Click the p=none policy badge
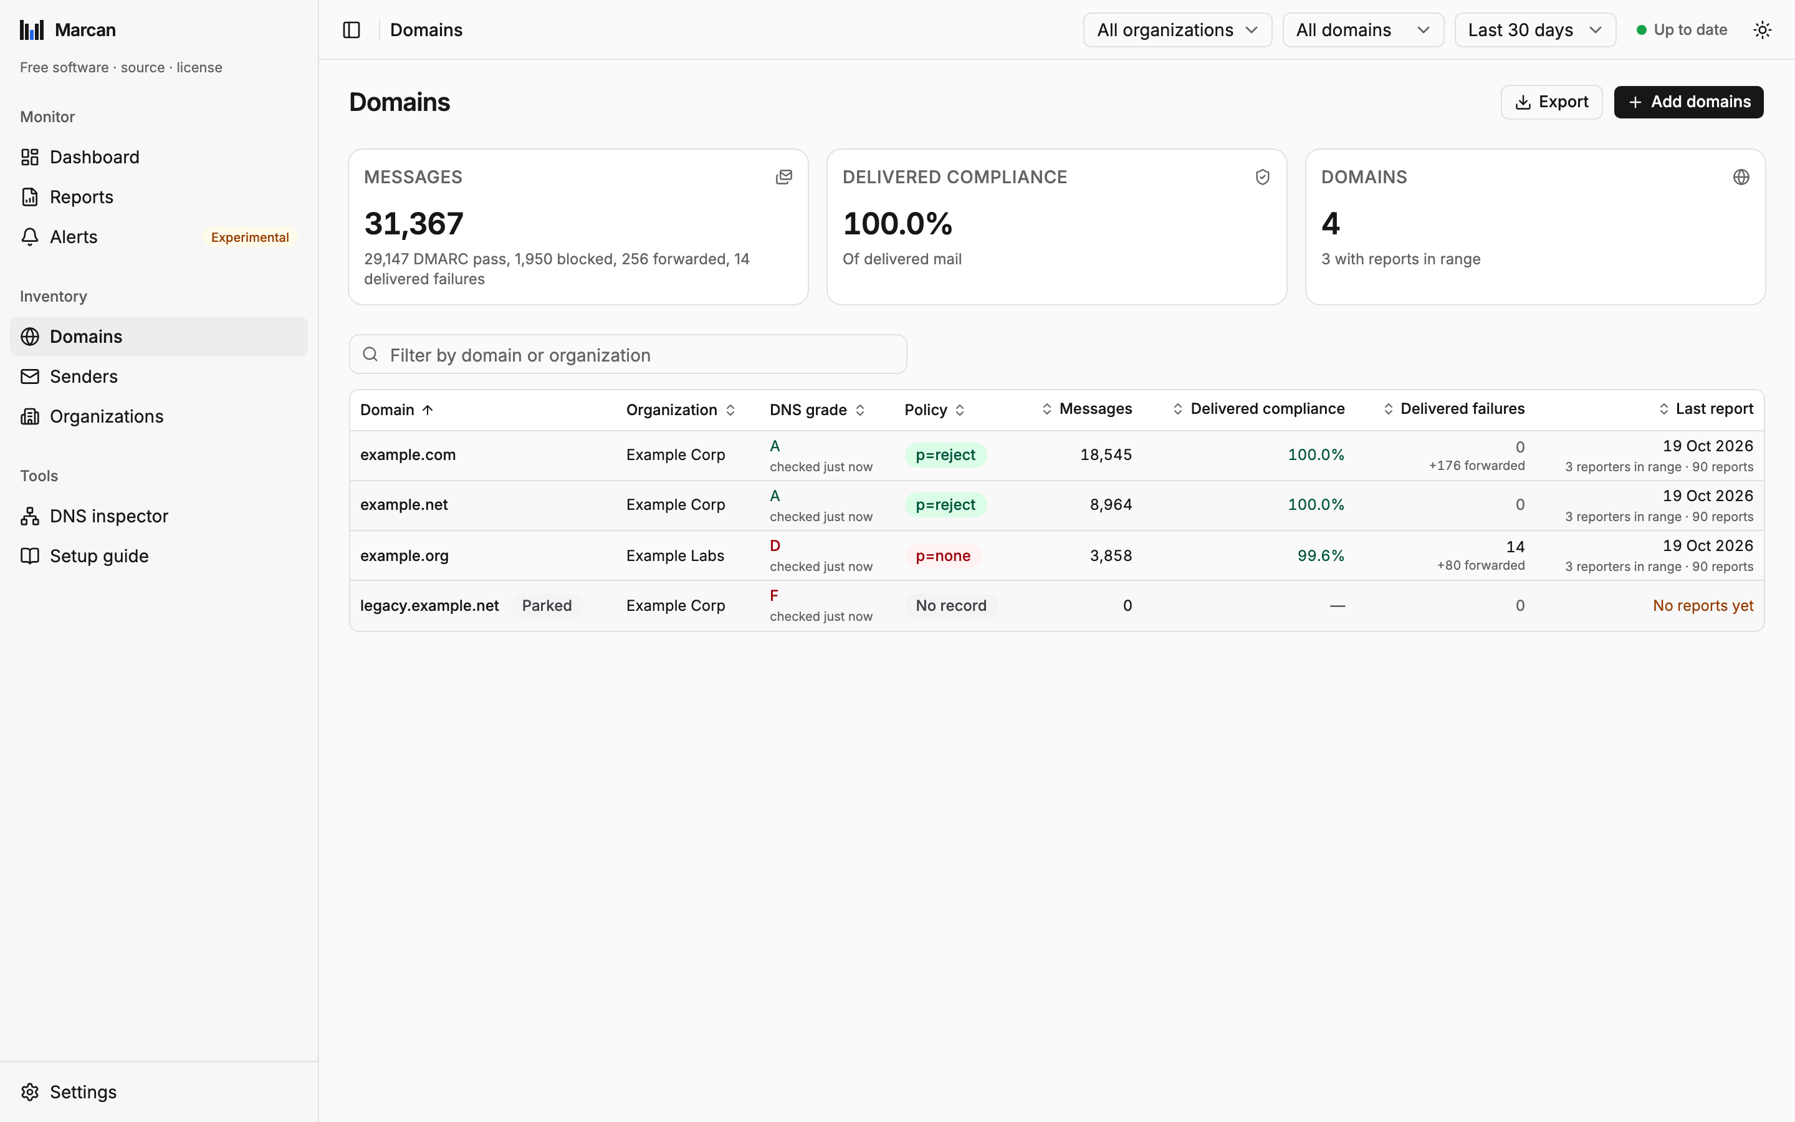This screenshot has height=1122, width=1795. [943, 555]
